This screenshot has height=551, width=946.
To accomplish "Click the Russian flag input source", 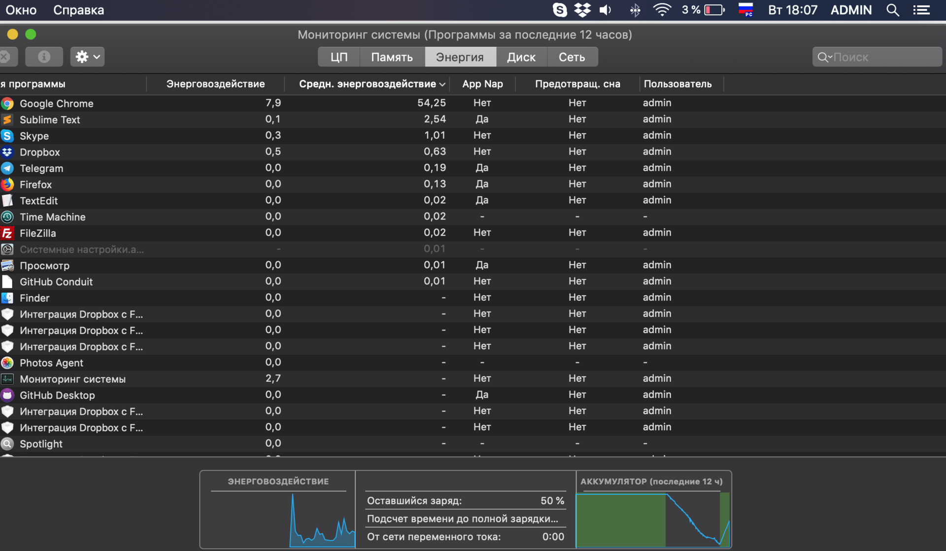I will tap(745, 10).
